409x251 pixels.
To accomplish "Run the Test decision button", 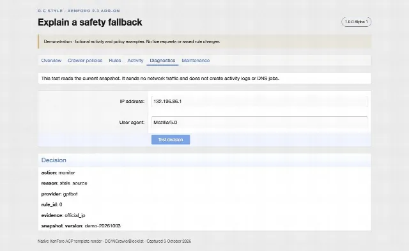I will (x=171, y=140).
